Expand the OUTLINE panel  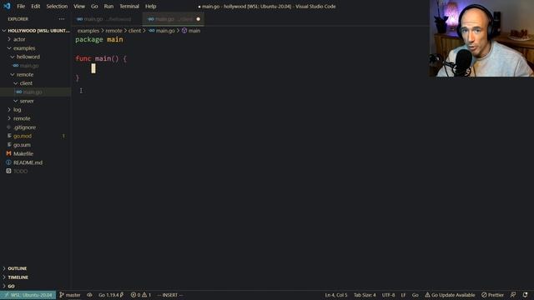(x=36, y=268)
